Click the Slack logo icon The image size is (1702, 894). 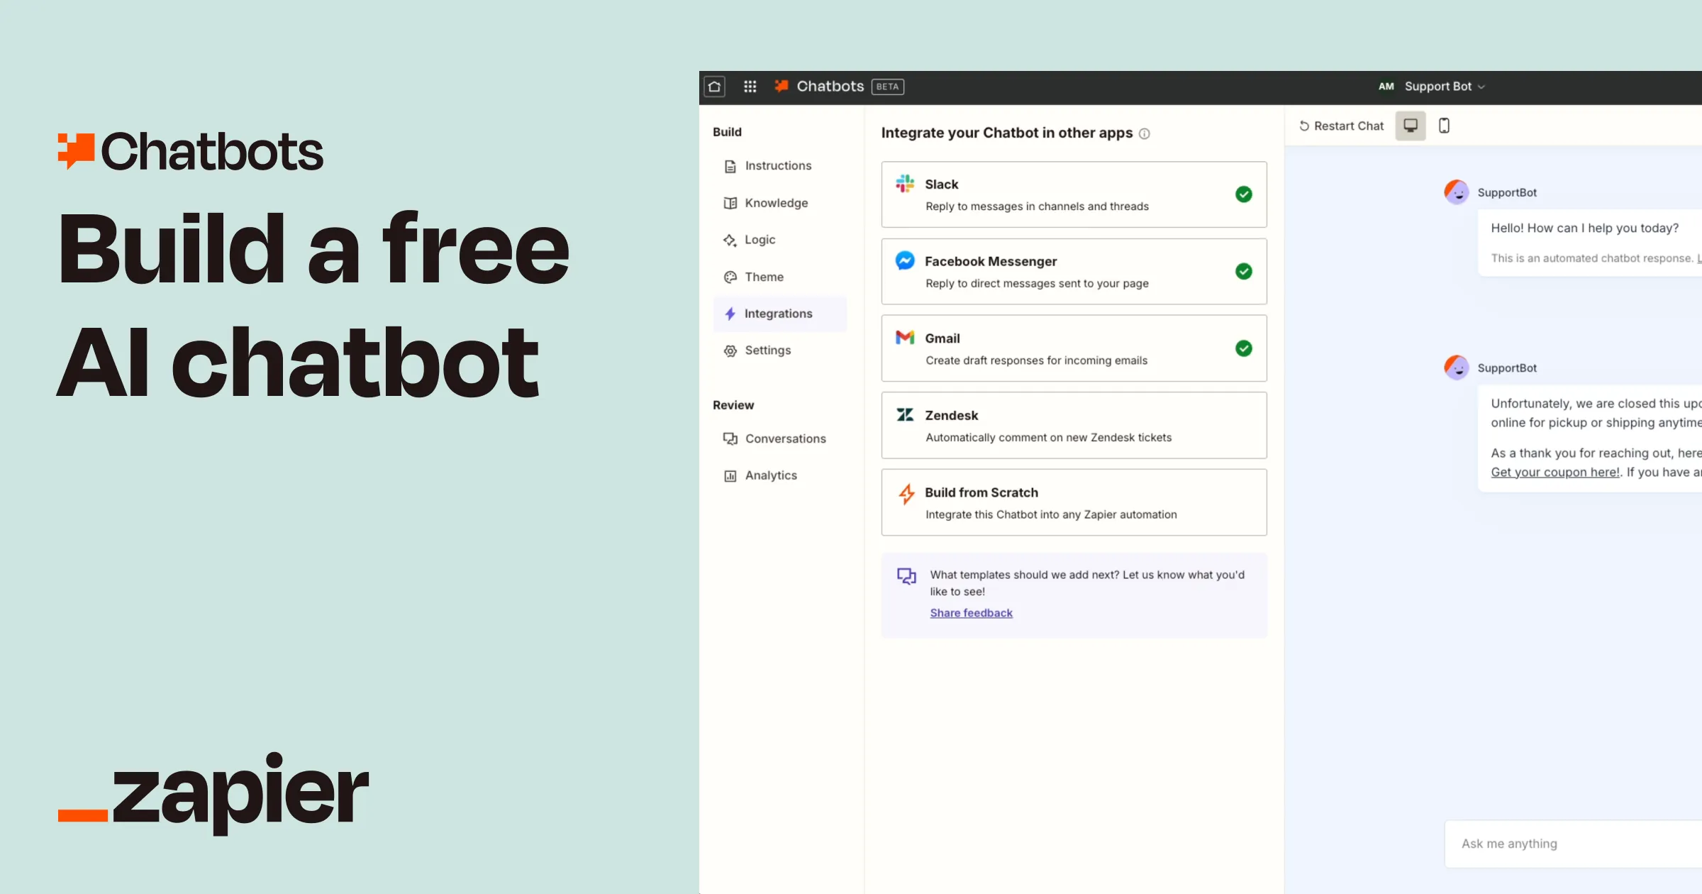(x=905, y=184)
